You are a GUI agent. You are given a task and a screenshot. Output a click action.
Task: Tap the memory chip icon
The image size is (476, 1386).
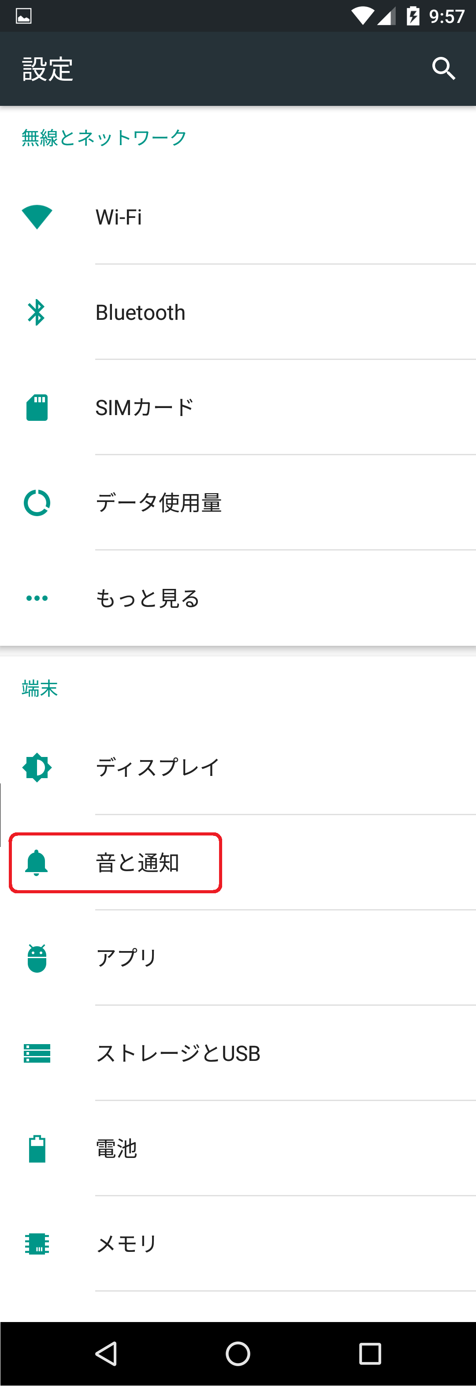pyautogui.click(x=37, y=1244)
